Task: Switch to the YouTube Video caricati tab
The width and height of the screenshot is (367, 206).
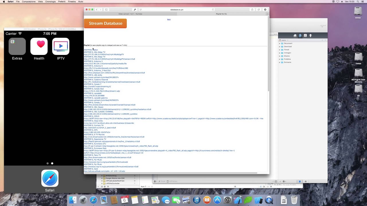Action: point(130,14)
